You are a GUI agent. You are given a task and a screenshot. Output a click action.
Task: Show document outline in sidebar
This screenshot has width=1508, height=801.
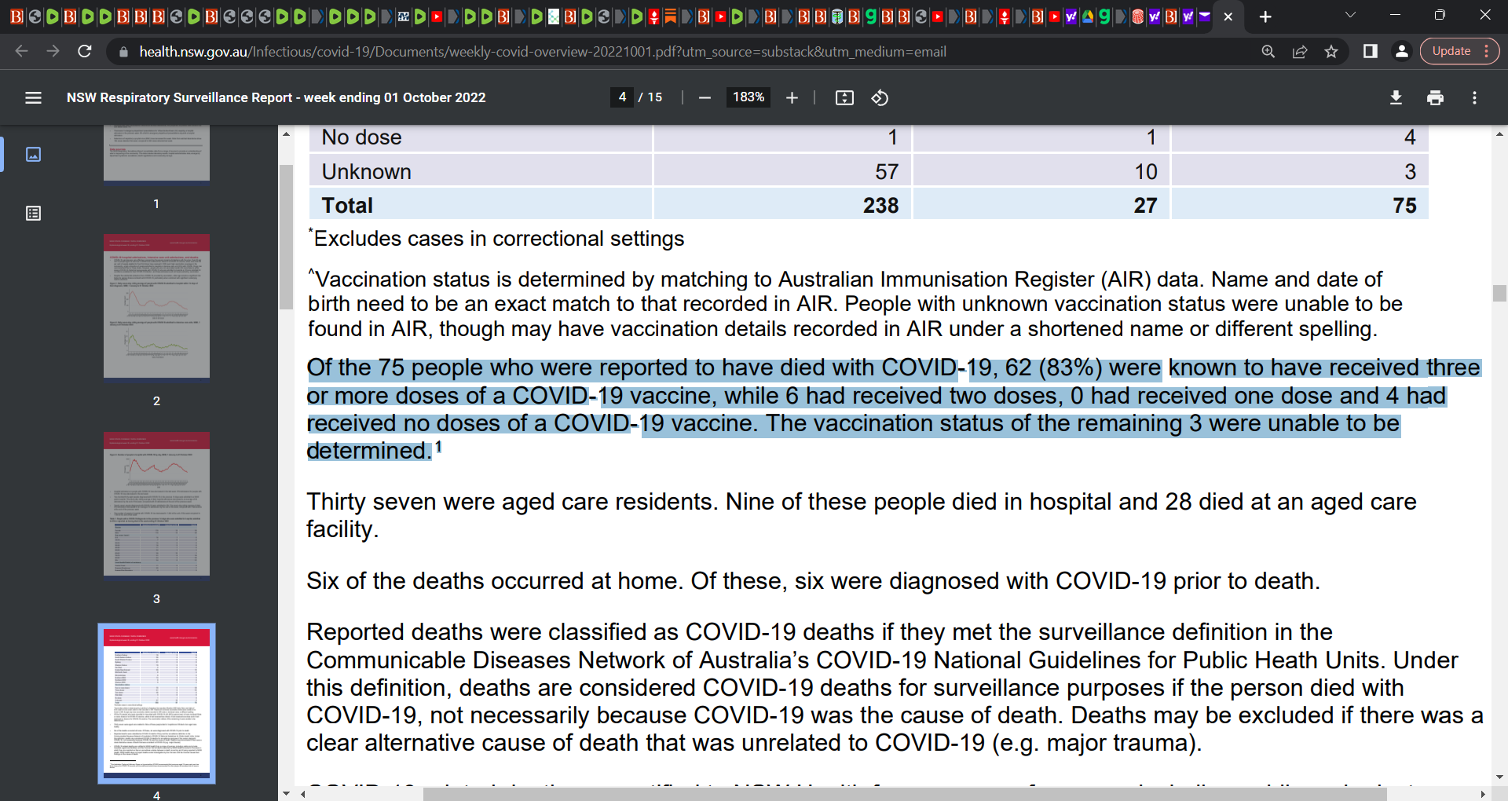click(33, 213)
